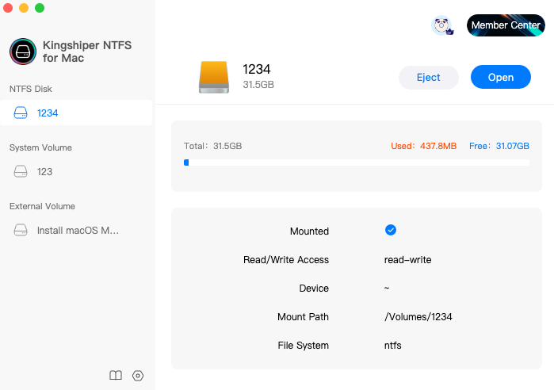
Task: Click the disk usage progress bar
Action: pos(357,162)
